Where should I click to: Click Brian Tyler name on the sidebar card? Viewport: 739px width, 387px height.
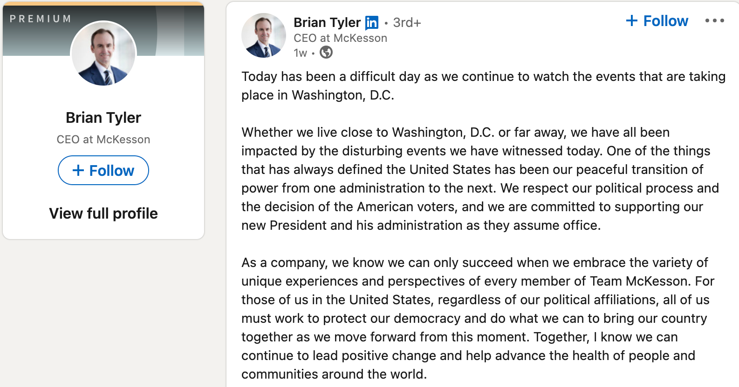(x=103, y=118)
